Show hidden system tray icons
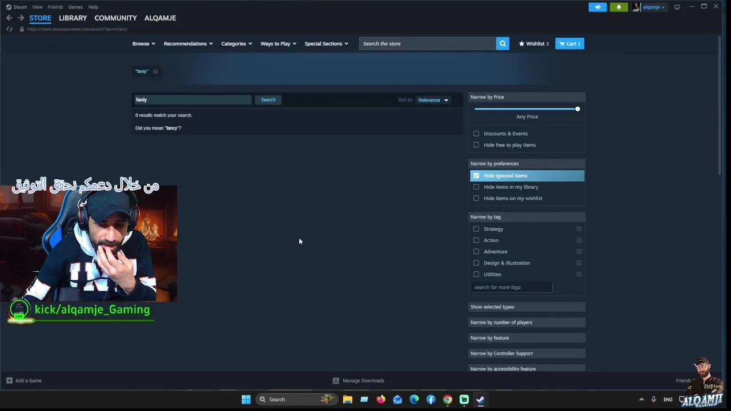731x411 pixels. [x=641, y=399]
